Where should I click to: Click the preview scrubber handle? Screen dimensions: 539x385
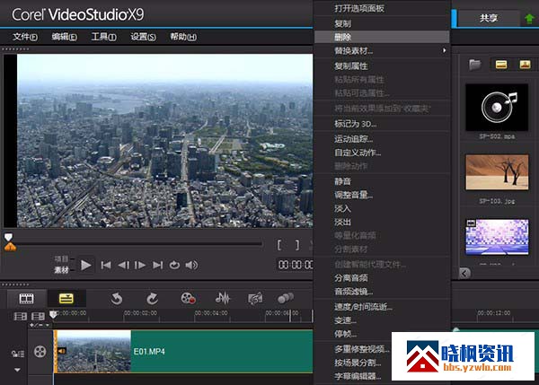click(8, 237)
